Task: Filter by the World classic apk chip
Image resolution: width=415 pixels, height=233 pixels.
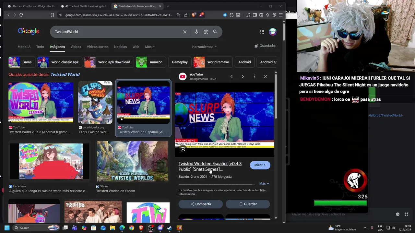Action: 60,62
